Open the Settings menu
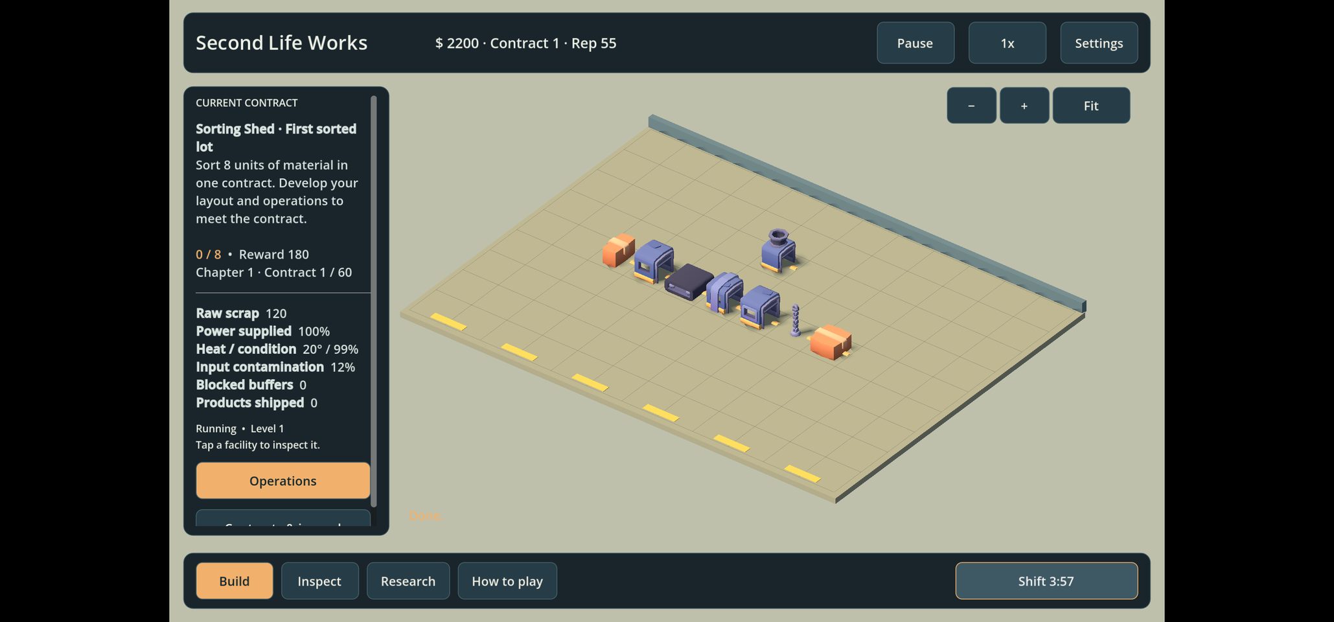This screenshot has height=622, width=1334. 1099,43
